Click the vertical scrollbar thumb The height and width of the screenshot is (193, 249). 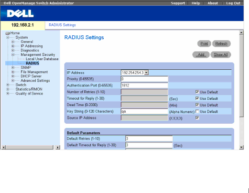point(241,76)
